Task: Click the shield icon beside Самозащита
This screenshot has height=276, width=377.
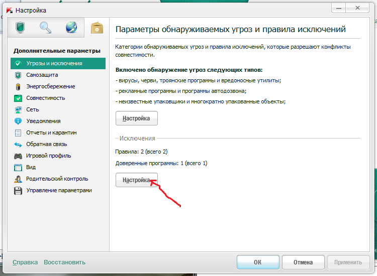Action: point(18,75)
